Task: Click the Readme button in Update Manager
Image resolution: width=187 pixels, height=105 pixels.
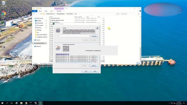Action: 86,40
